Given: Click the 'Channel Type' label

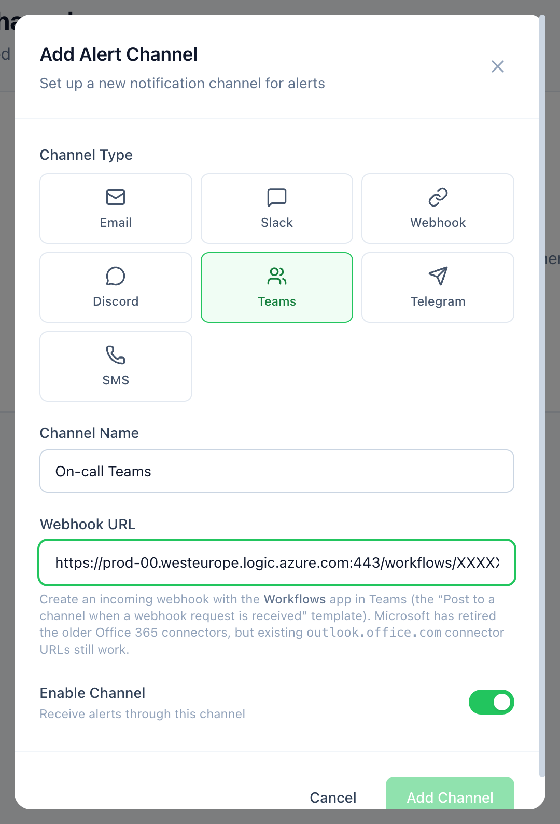Looking at the screenshot, I should click(x=86, y=155).
